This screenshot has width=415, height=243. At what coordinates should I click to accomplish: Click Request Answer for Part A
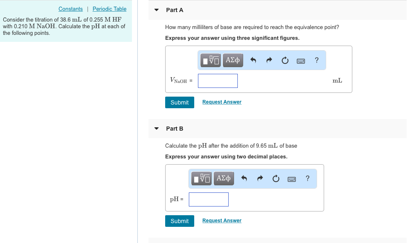[x=222, y=102]
